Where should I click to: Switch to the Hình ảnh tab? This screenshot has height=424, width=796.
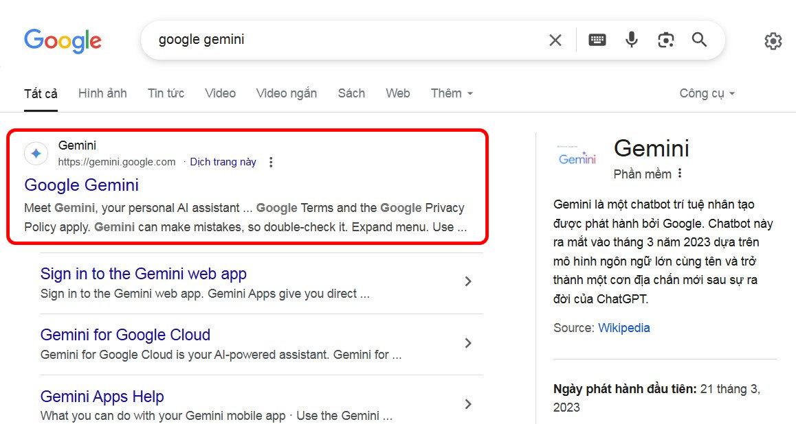(102, 93)
